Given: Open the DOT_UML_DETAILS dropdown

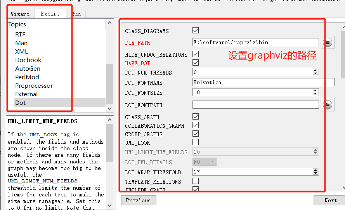Looking at the screenshot, I should coord(205,162).
